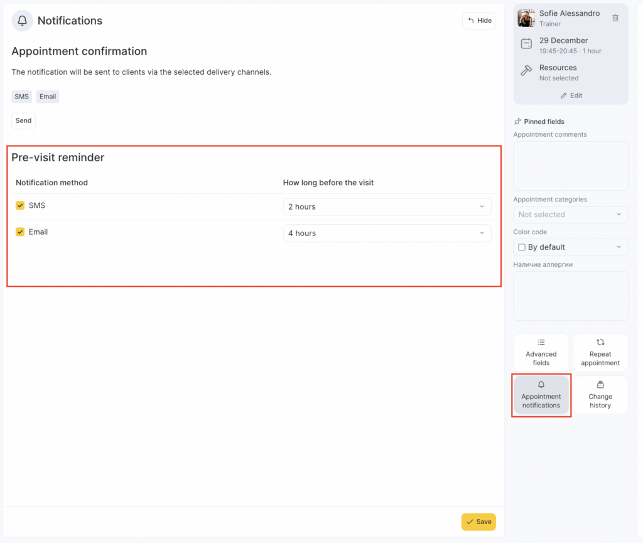This screenshot has width=643, height=543.
Task: Uncheck the Email reminder checkbox
Action: 20,232
